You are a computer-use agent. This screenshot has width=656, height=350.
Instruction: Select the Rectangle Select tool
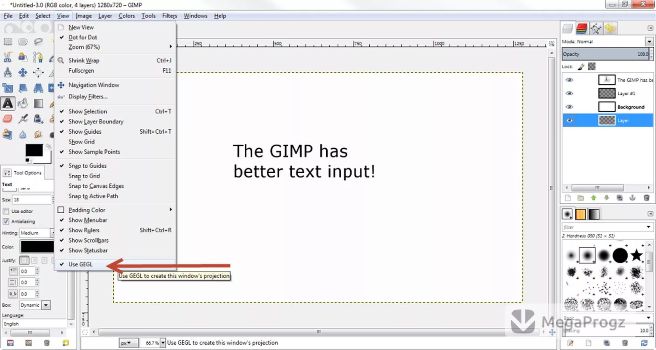tap(8, 42)
